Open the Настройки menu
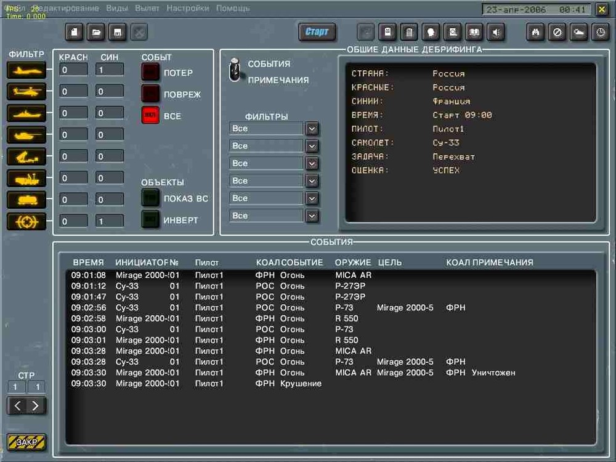 click(x=187, y=9)
